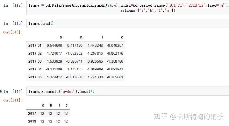Click the Out[143] output prompt
Viewport: 229px width, 126px height.
[13, 32]
